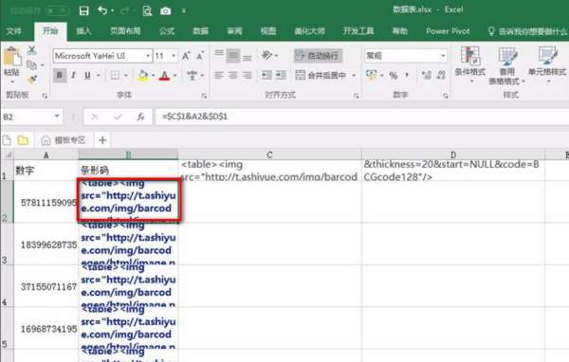Image resolution: width=569 pixels, height=362 pixels.
Task: Open the font size 11 dropdown
Action: pyautogui.click(x=174, y=56)
